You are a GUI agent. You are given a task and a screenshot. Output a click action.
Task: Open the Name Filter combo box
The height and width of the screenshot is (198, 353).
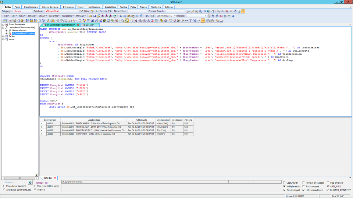[147, 11]
